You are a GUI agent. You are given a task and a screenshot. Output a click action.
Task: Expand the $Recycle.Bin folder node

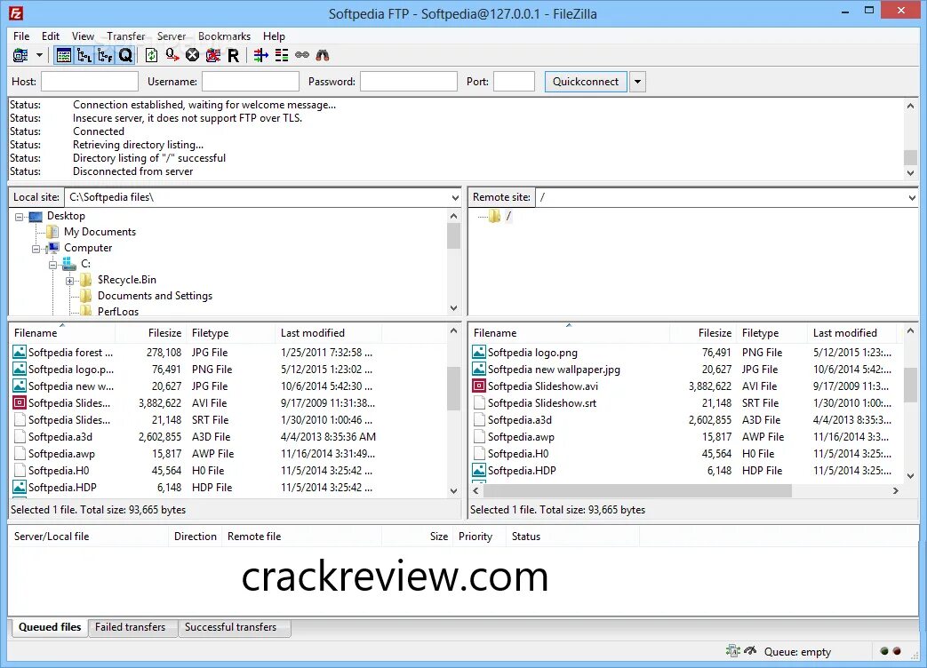click(69, 281)
